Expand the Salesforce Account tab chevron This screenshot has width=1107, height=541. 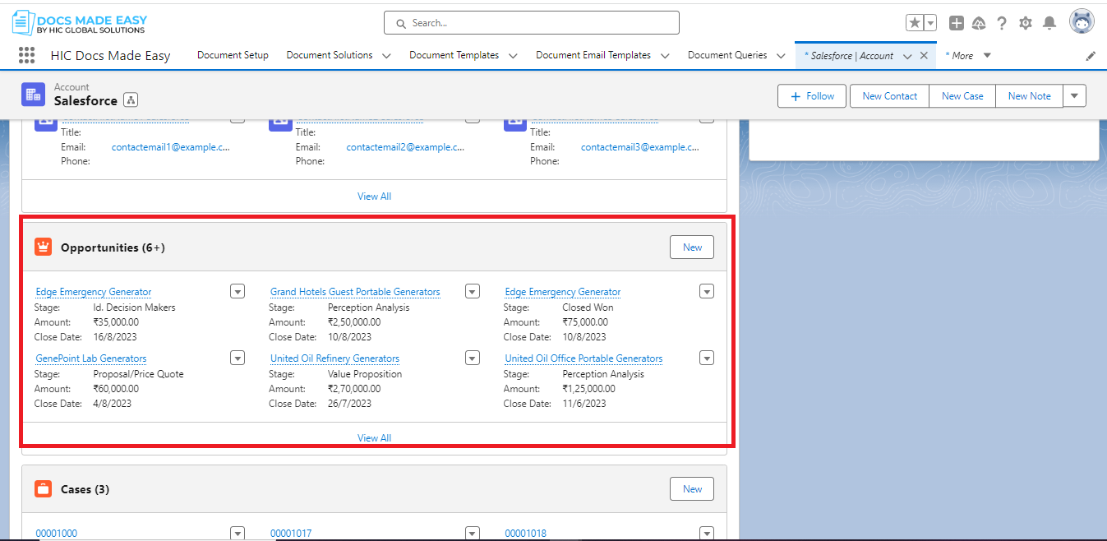click(907, 56)
